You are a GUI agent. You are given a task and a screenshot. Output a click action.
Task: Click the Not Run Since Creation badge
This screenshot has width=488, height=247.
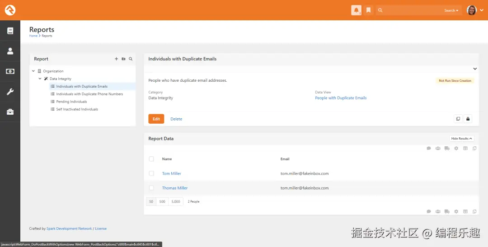455,80
